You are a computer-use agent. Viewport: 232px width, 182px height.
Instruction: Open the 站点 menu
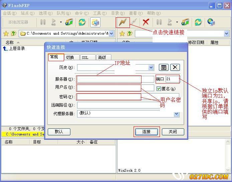coord(27,13)
